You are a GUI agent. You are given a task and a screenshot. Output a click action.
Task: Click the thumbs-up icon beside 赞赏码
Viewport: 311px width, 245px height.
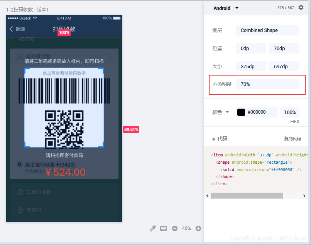point(20,210)
